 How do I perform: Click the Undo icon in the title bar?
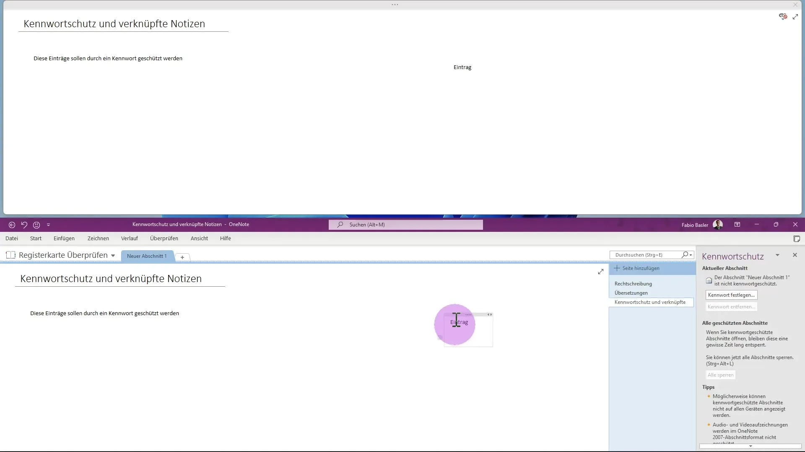coord(24,225)
